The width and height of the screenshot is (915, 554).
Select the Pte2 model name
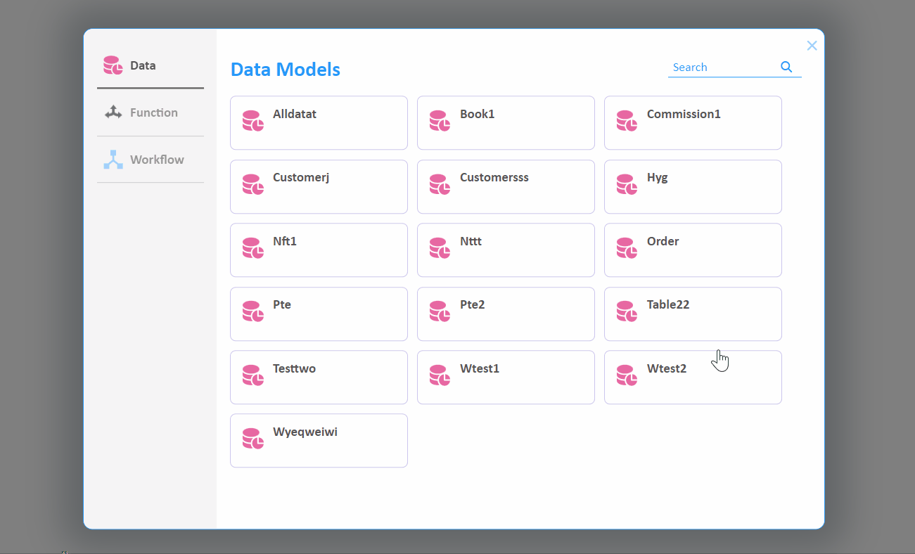click(473, 304)
